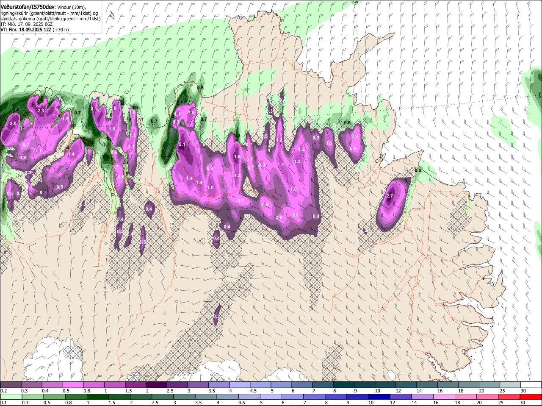Click the 0.5 value near the northeast coast

coord(418,170)
